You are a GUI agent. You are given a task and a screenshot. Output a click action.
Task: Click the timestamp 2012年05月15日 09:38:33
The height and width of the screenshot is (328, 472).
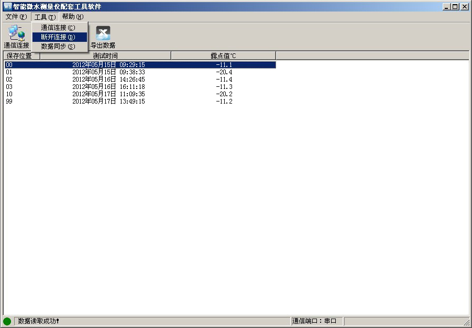[x=108, y=72]
